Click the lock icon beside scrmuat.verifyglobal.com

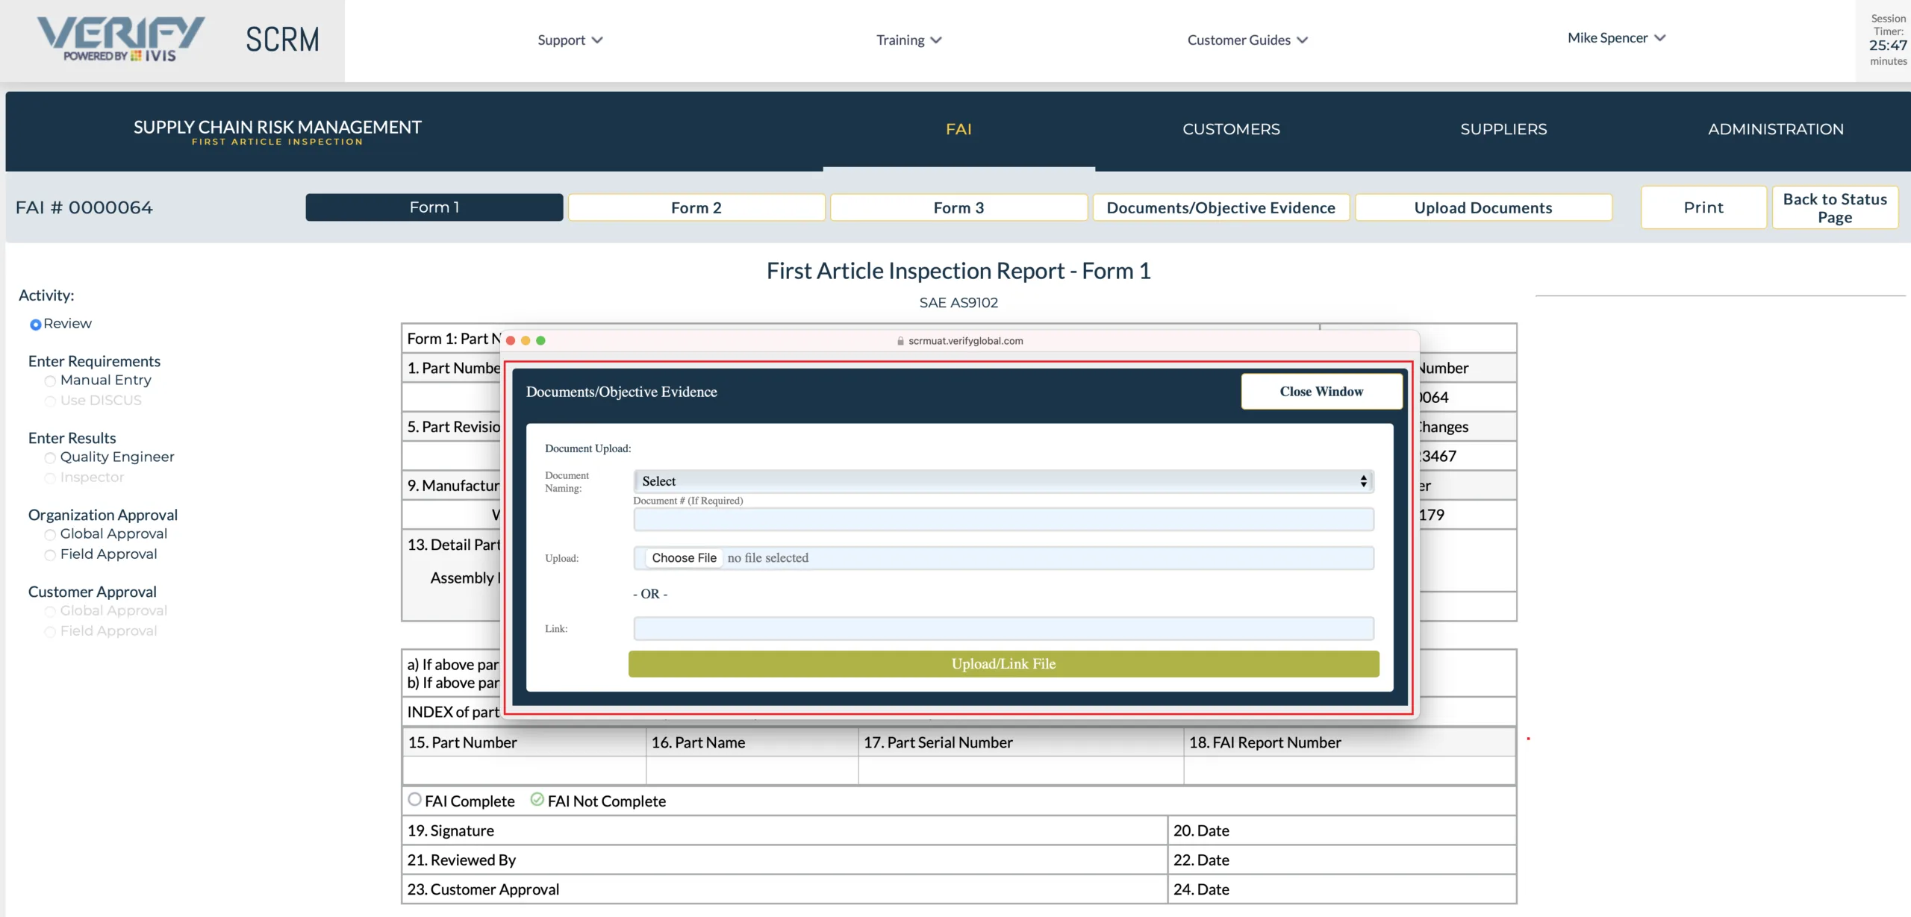click(x=900, y=341)
